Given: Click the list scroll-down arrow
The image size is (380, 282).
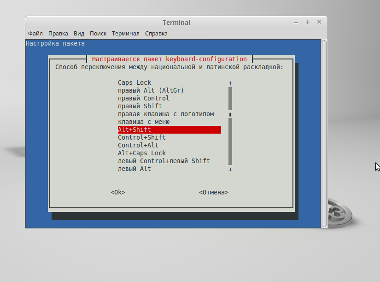Looking at the screenshot, I should coord(230,169).
